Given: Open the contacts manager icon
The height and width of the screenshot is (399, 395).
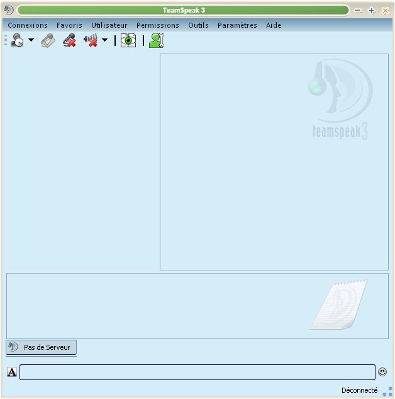Looking at the screenshot, I should pos(156,41).
